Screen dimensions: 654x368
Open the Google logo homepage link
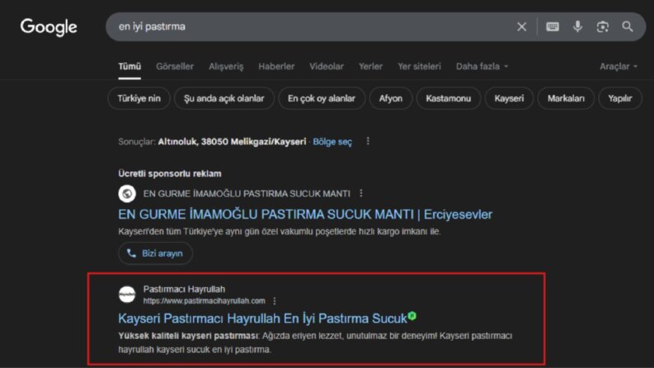tap(49, 27)
